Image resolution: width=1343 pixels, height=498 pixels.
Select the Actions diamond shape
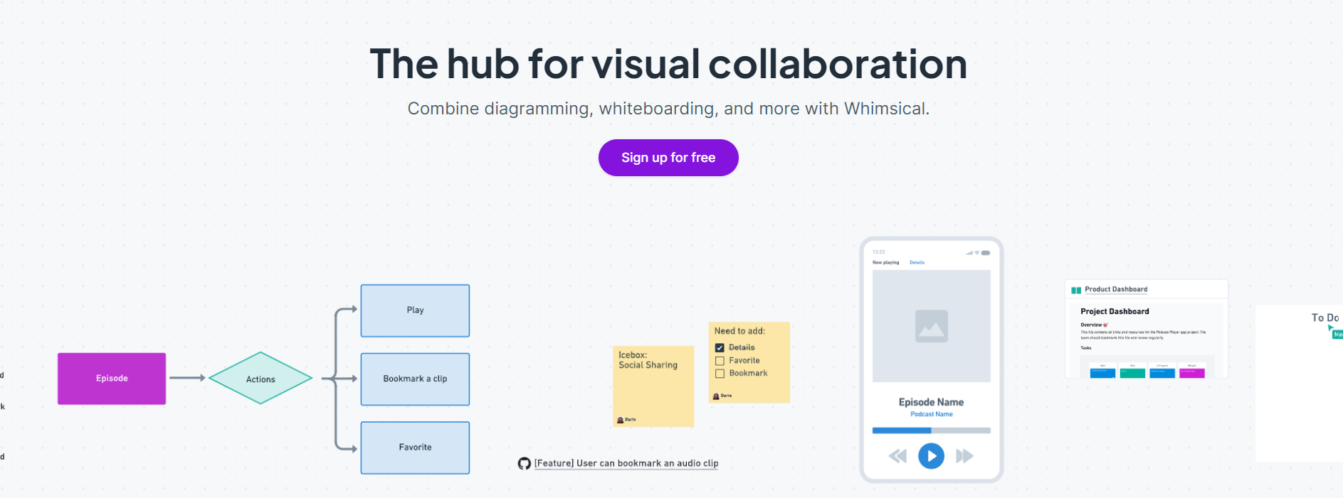pos(260,379)
